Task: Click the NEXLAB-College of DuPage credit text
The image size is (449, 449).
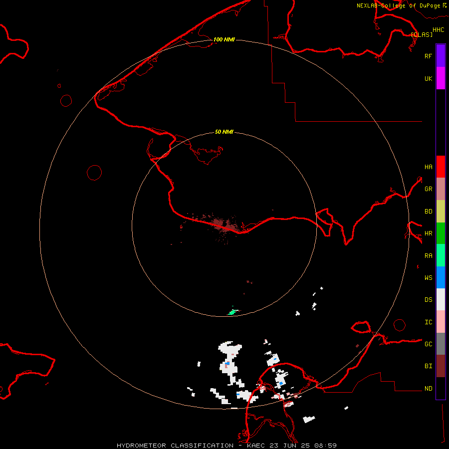Action: point(398,5)
